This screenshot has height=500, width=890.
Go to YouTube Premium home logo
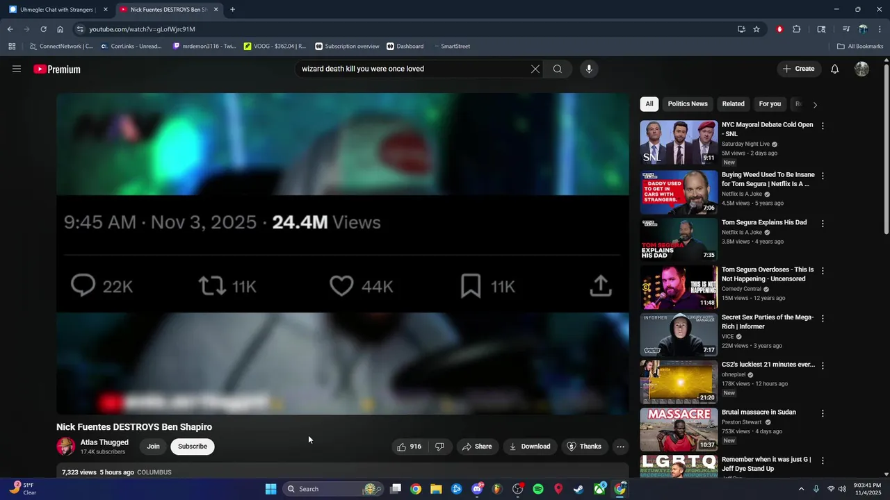[x=57, y=69]
